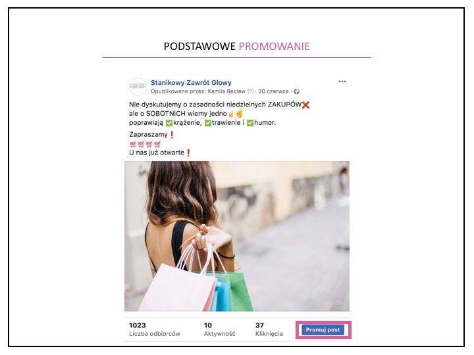View the 10 Aktywność statistic
This screenshot has height=355, width=474.
pyautogui.click(x=219, y=329)
